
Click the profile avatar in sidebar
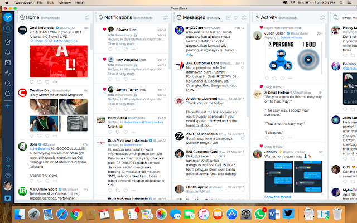click(x=8, y=186)
